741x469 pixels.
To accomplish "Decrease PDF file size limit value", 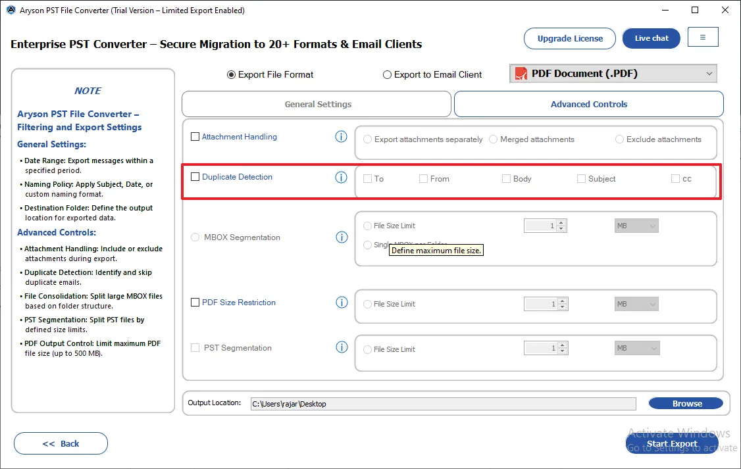I will 563,307.
